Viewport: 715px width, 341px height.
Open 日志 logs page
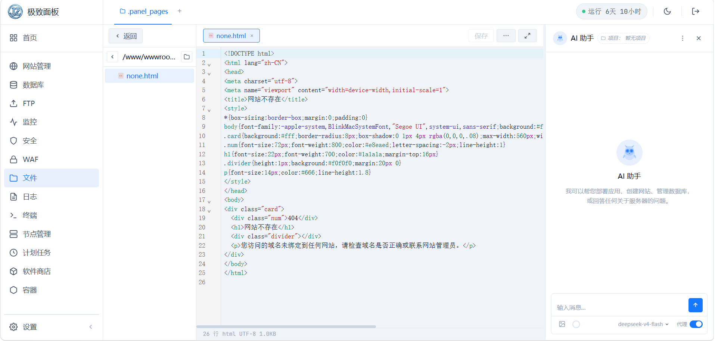point(52,197)
